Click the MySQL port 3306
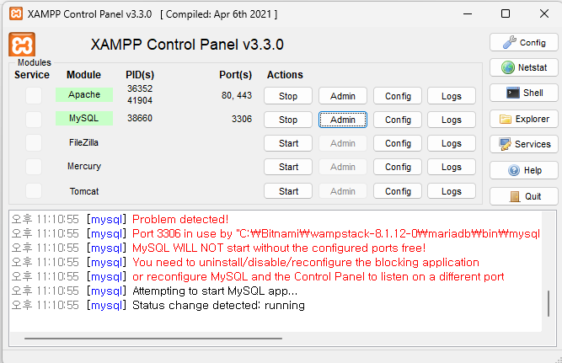The width and height of the screenshot is (562, 363). coord(242,119)
